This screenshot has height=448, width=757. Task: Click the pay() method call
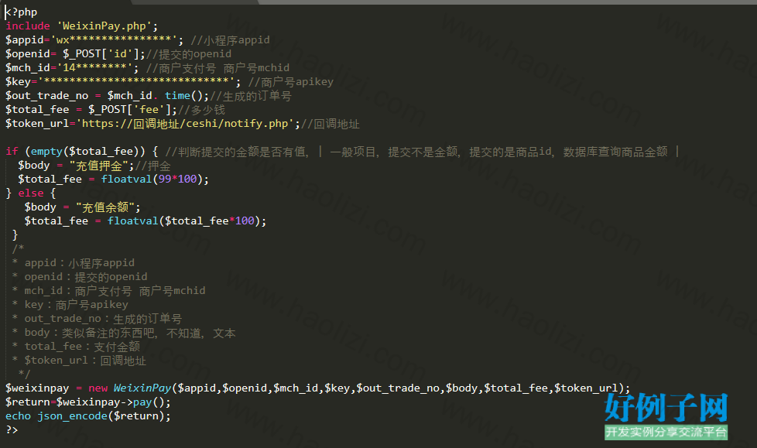tap(148, 402)
